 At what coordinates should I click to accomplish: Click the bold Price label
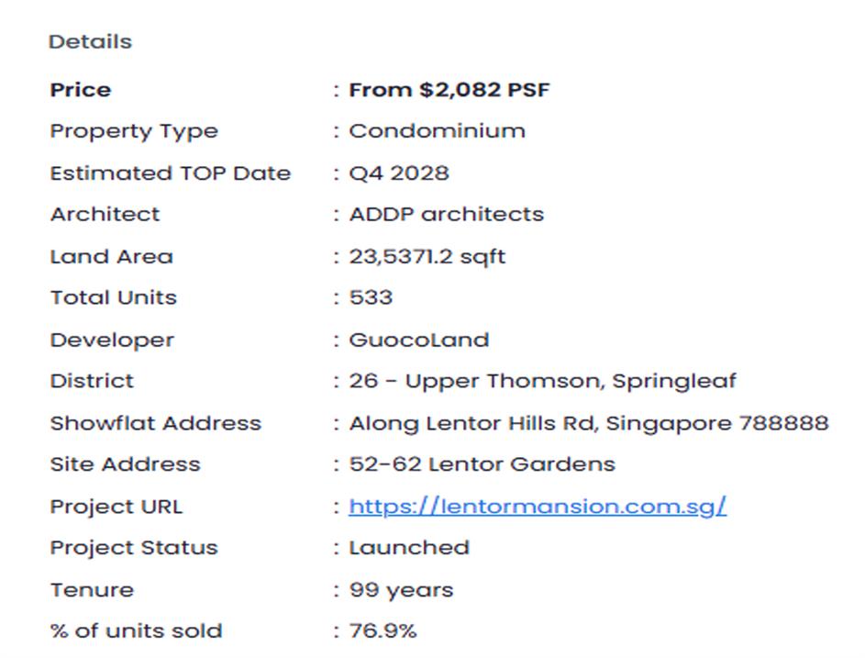pos(80,90)
